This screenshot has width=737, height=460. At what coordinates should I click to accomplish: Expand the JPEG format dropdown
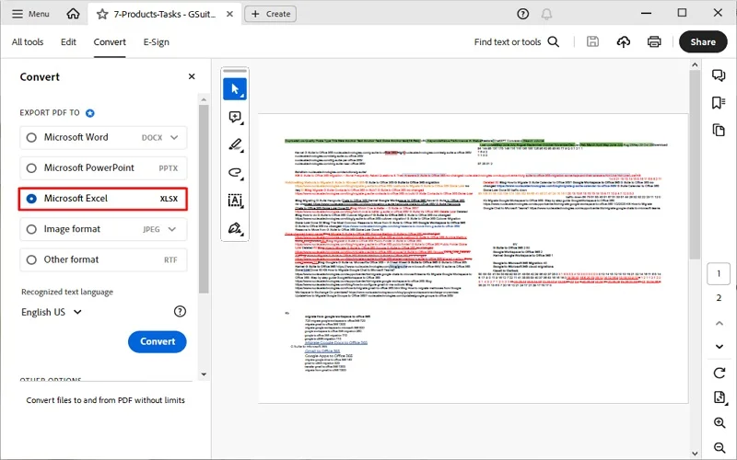(172, 229)
